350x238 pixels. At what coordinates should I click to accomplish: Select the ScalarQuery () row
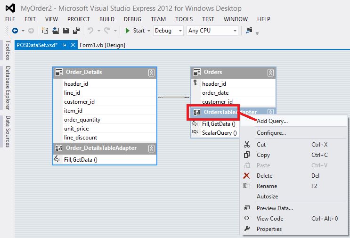[215, 133]
